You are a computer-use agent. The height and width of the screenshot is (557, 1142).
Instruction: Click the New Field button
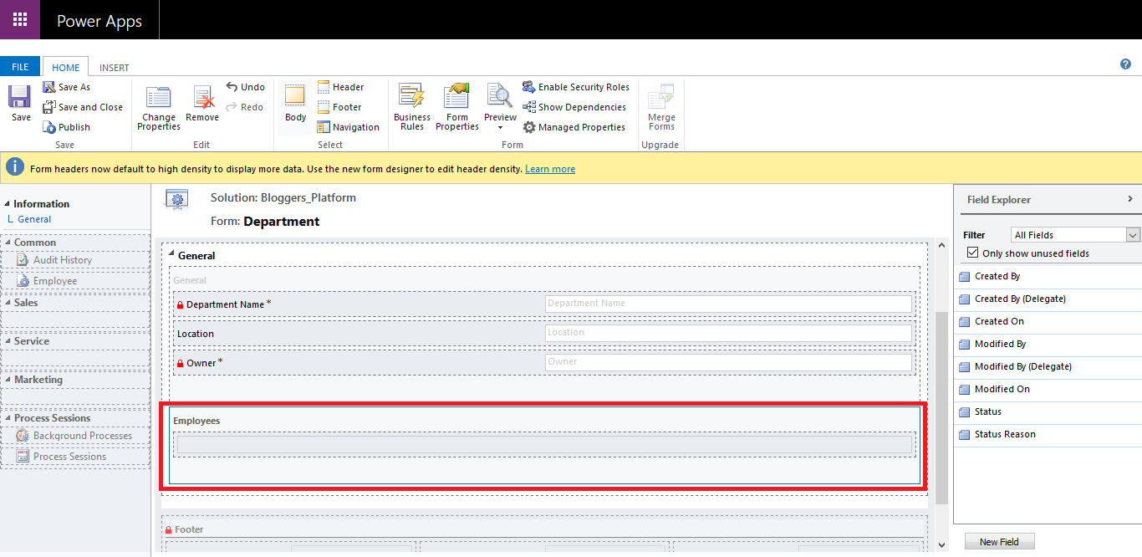[x=999, y=541]
